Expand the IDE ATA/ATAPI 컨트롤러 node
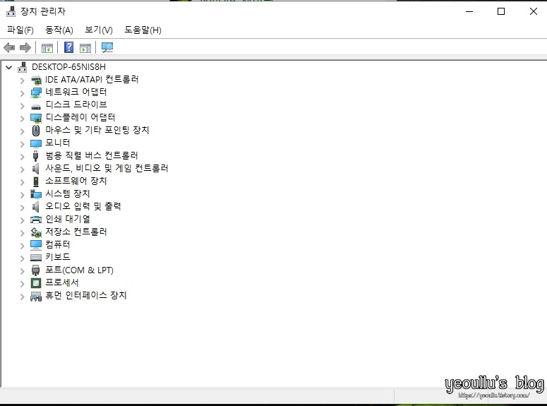Screen dimensions: 547x406 23,80
